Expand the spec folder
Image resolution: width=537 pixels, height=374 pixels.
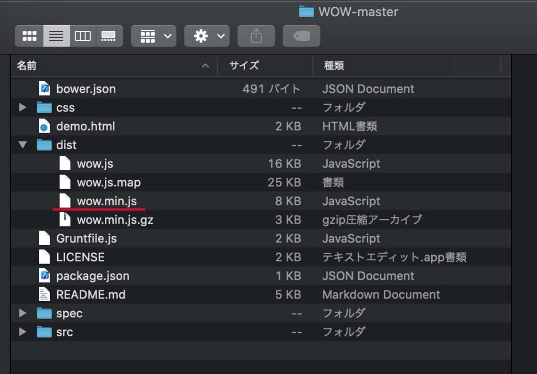[x=22, y=313]
